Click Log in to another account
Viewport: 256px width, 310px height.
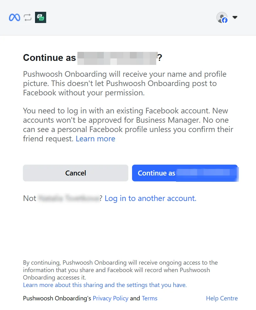150,198
